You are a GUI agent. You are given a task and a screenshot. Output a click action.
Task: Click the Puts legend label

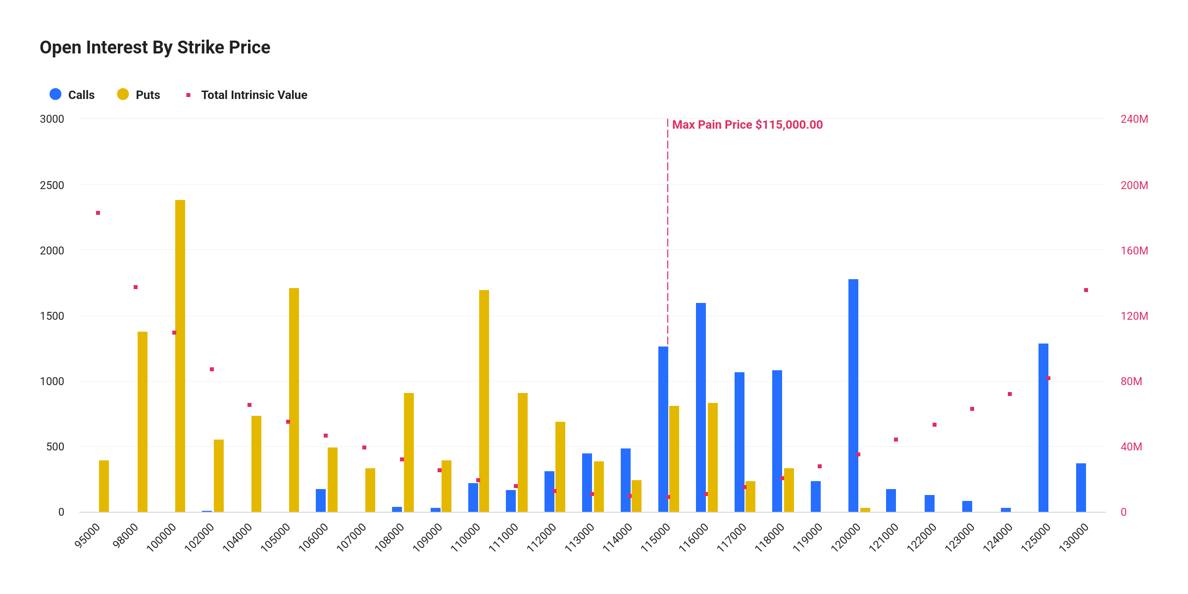(148, 95)
